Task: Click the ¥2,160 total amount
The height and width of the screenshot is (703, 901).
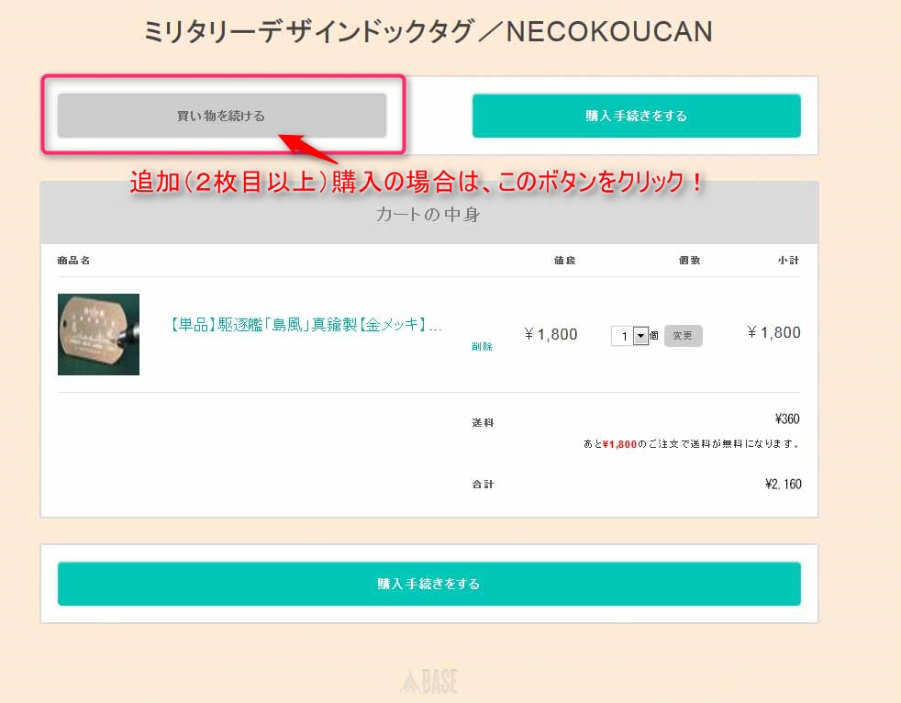Action: pyautogui.click(x=783, y=484)
